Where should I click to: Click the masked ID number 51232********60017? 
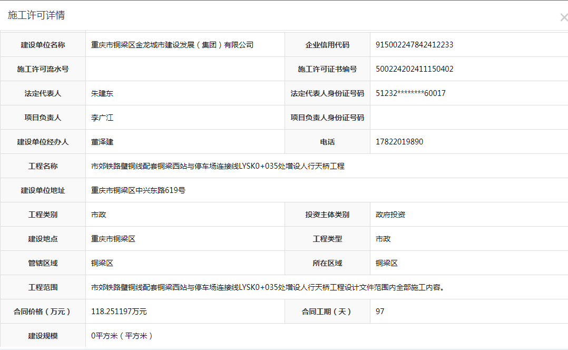pos(410,93)
